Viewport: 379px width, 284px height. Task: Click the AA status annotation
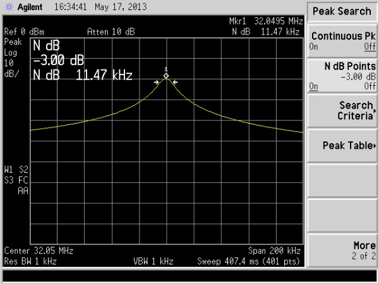pos(23,191)
